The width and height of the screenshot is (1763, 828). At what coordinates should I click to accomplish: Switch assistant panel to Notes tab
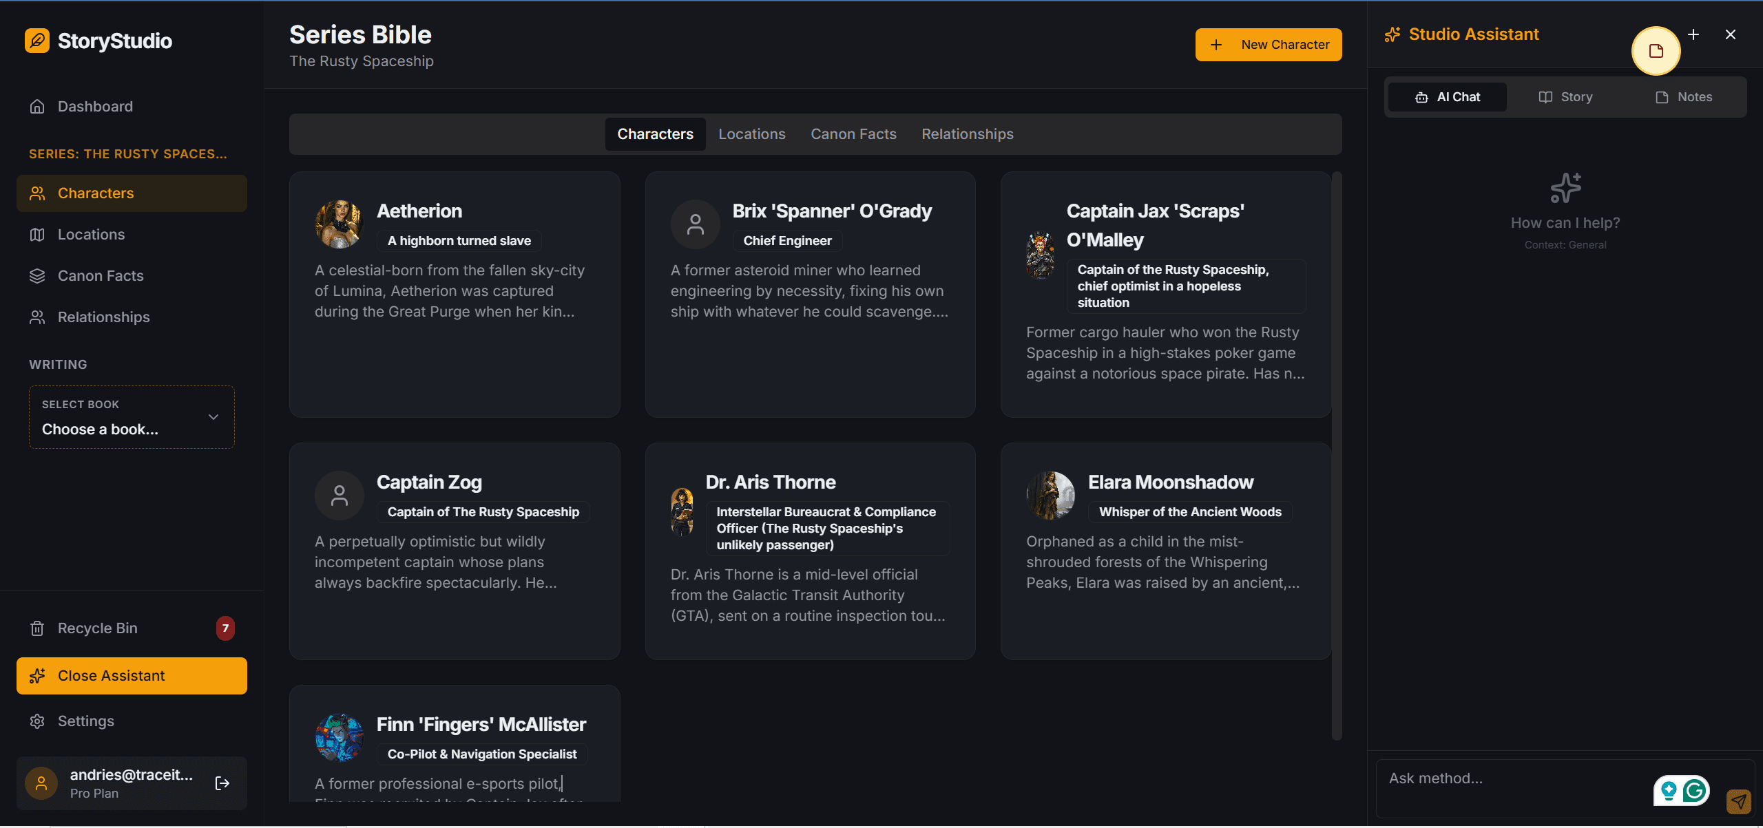[x=1683, y=97]
